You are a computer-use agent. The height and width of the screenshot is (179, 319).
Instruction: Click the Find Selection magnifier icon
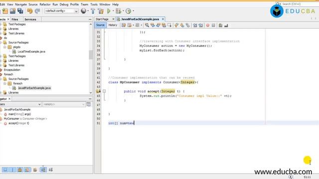pos(147,25)
